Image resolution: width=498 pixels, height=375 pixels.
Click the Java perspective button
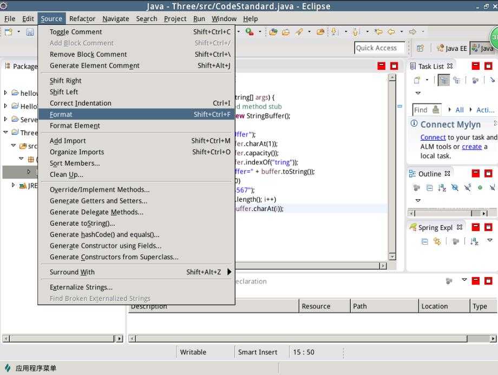point(483,48)
